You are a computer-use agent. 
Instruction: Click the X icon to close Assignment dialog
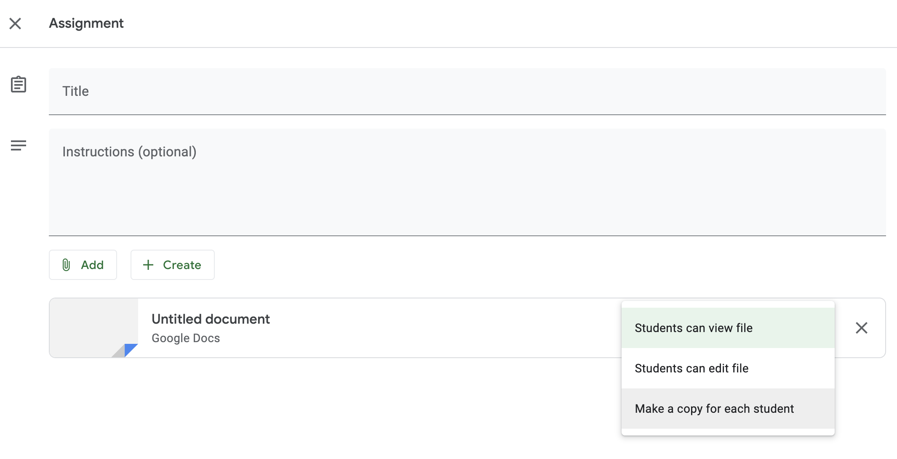(16, 24)
